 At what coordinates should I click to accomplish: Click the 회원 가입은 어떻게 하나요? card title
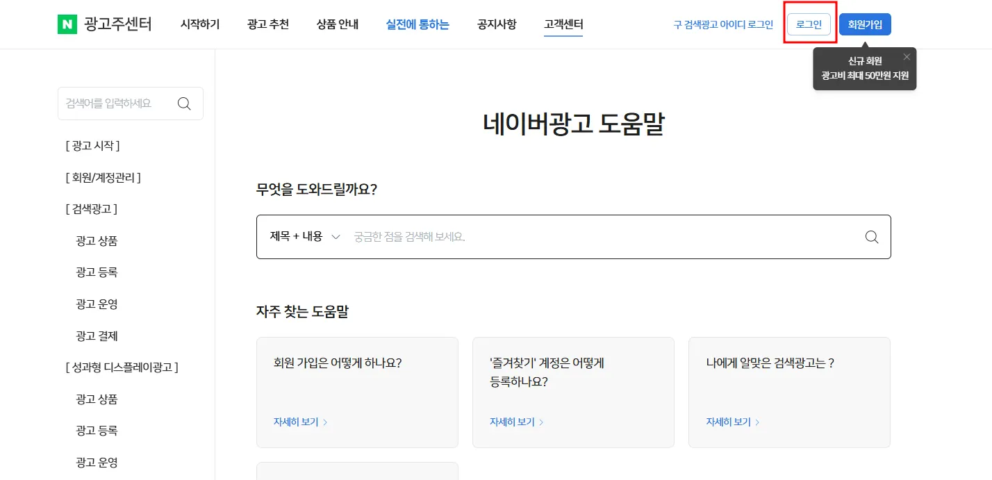338,363
